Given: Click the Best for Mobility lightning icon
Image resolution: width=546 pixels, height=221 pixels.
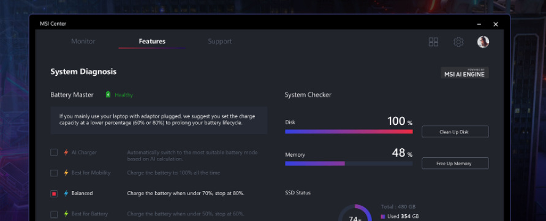Looking at the screenshot, I should 66,173.
